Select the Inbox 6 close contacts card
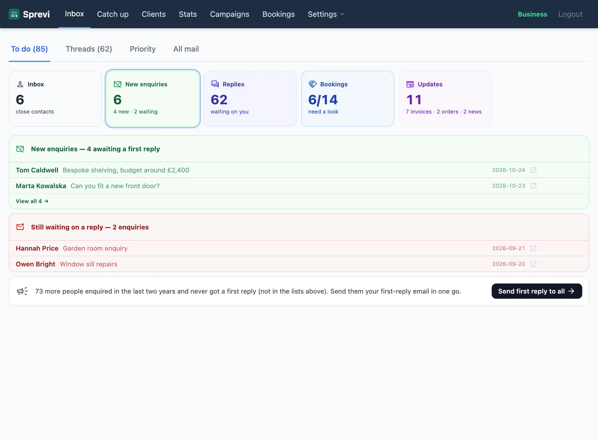The height and width of the screenshot is (441, 598). click(x=55, y=98)
